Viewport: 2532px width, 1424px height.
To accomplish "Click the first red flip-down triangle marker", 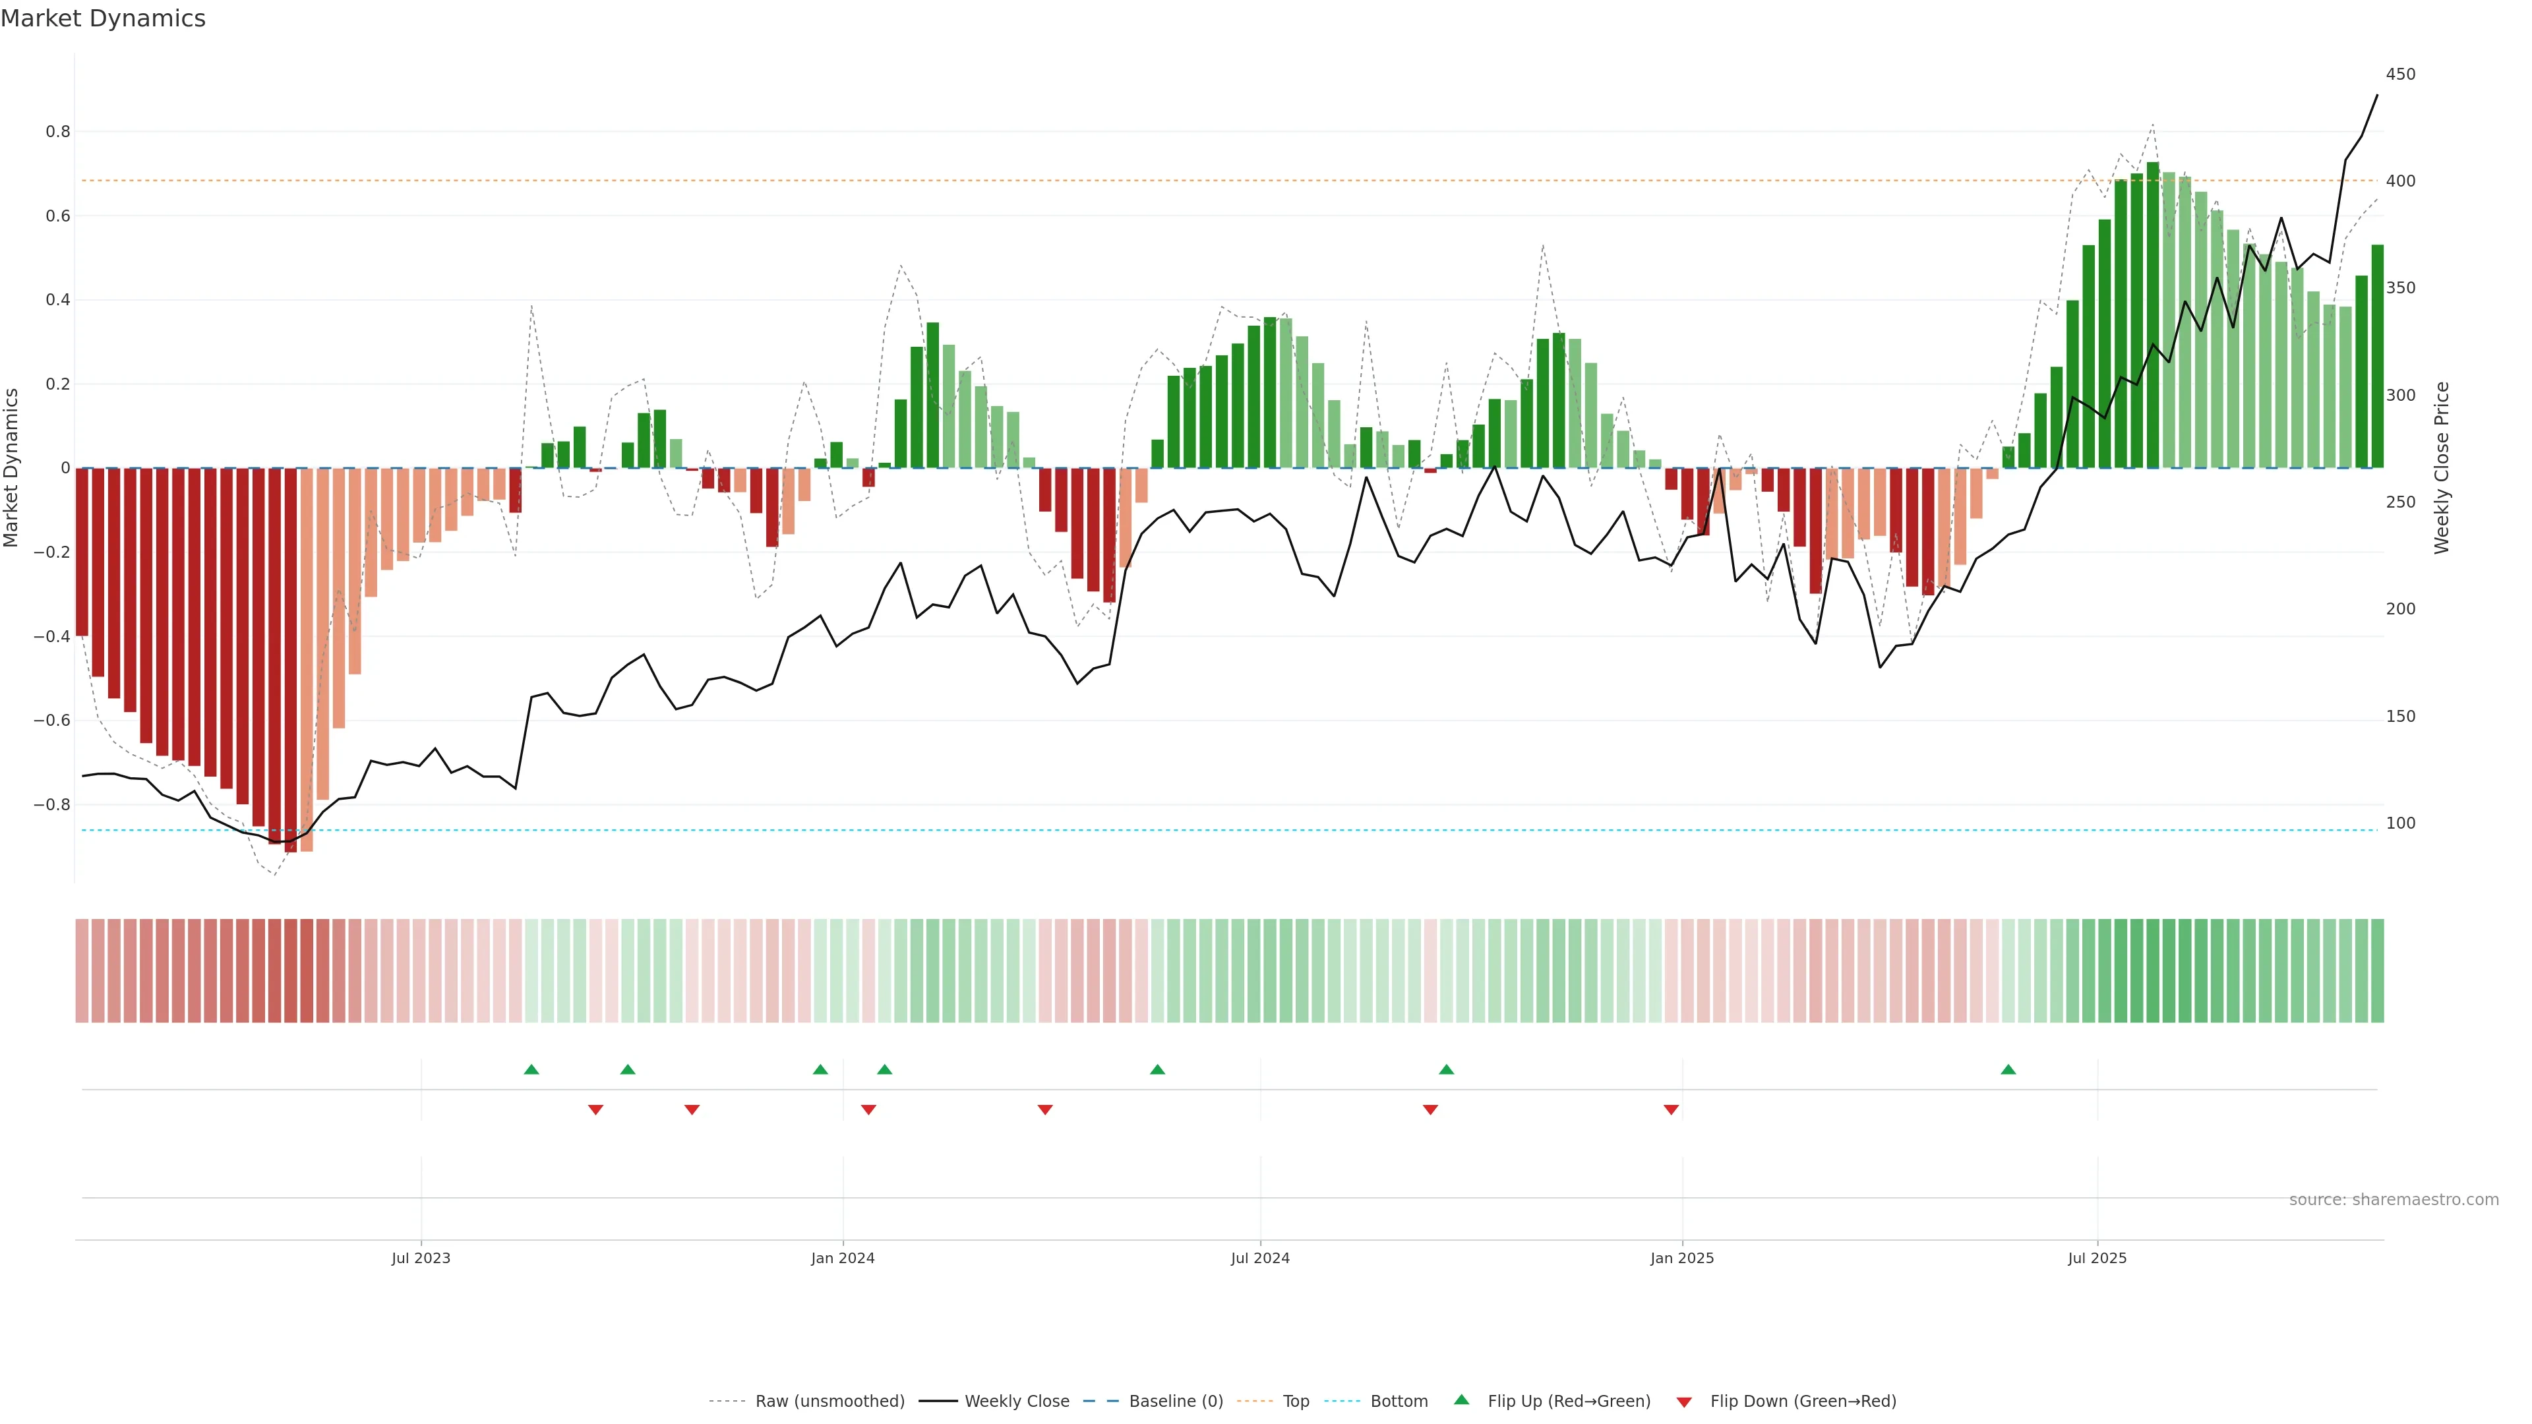I will (595, 1110).
